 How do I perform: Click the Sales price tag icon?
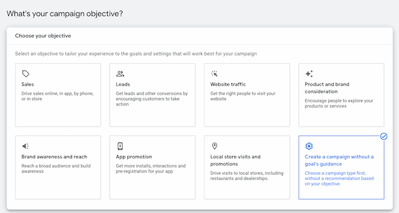[x=25, y=74]
